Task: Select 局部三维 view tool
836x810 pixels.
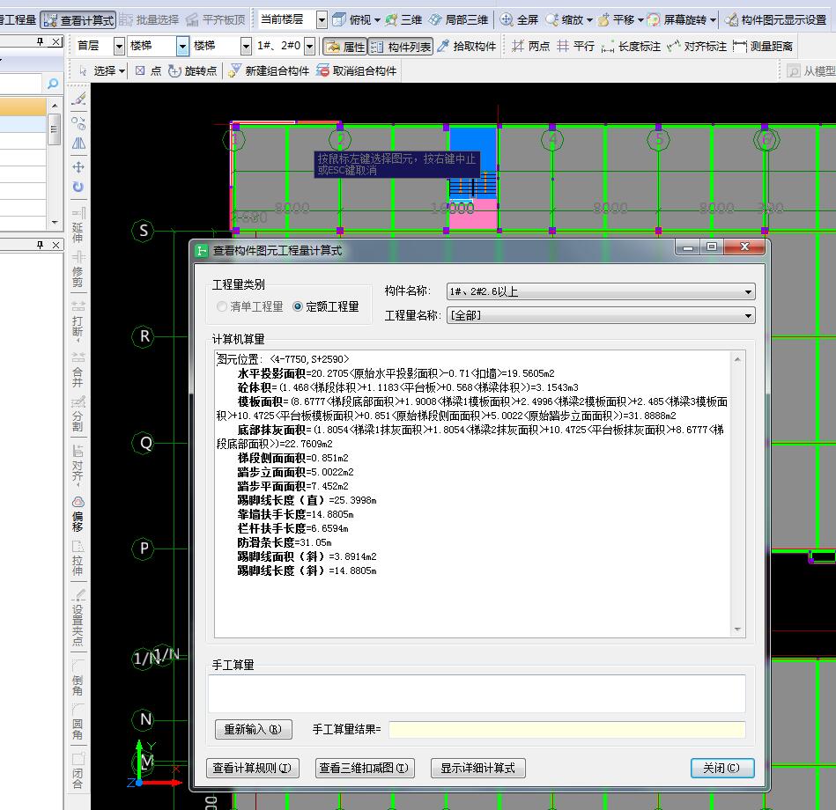Action: click(x=458, y=20)
